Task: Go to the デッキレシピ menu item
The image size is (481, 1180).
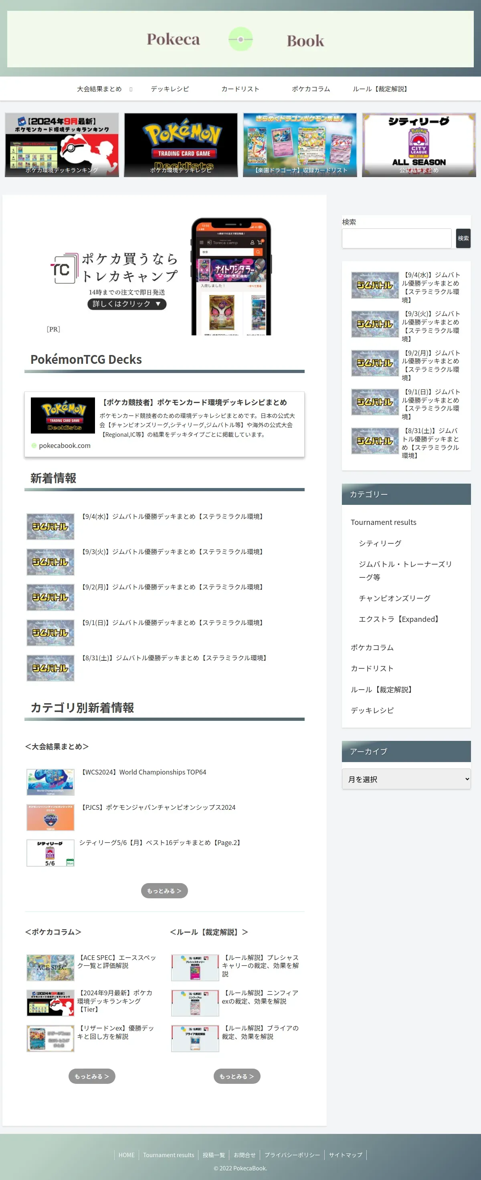Action: point(170,89)
